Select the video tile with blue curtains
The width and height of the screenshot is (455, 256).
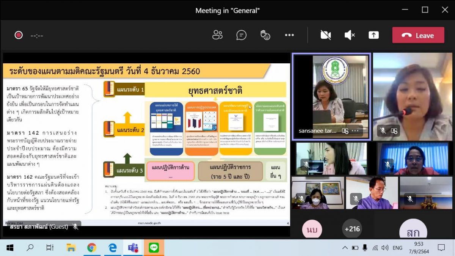(x=413, y=159)
